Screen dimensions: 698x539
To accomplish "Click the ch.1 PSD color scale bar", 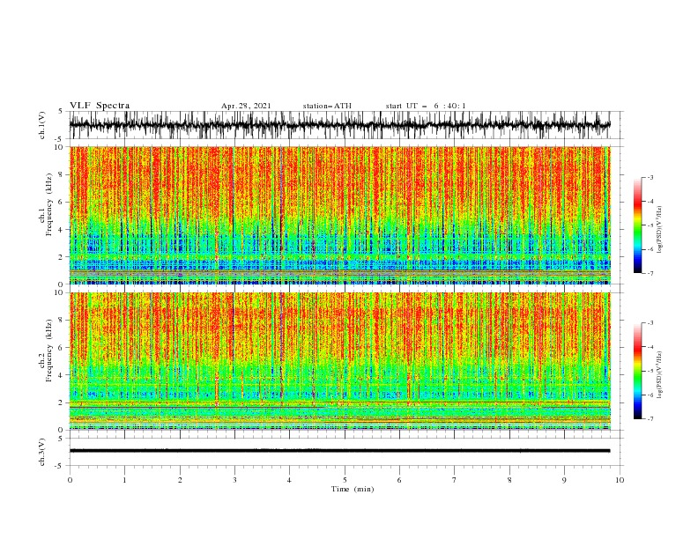I will 637,225.
